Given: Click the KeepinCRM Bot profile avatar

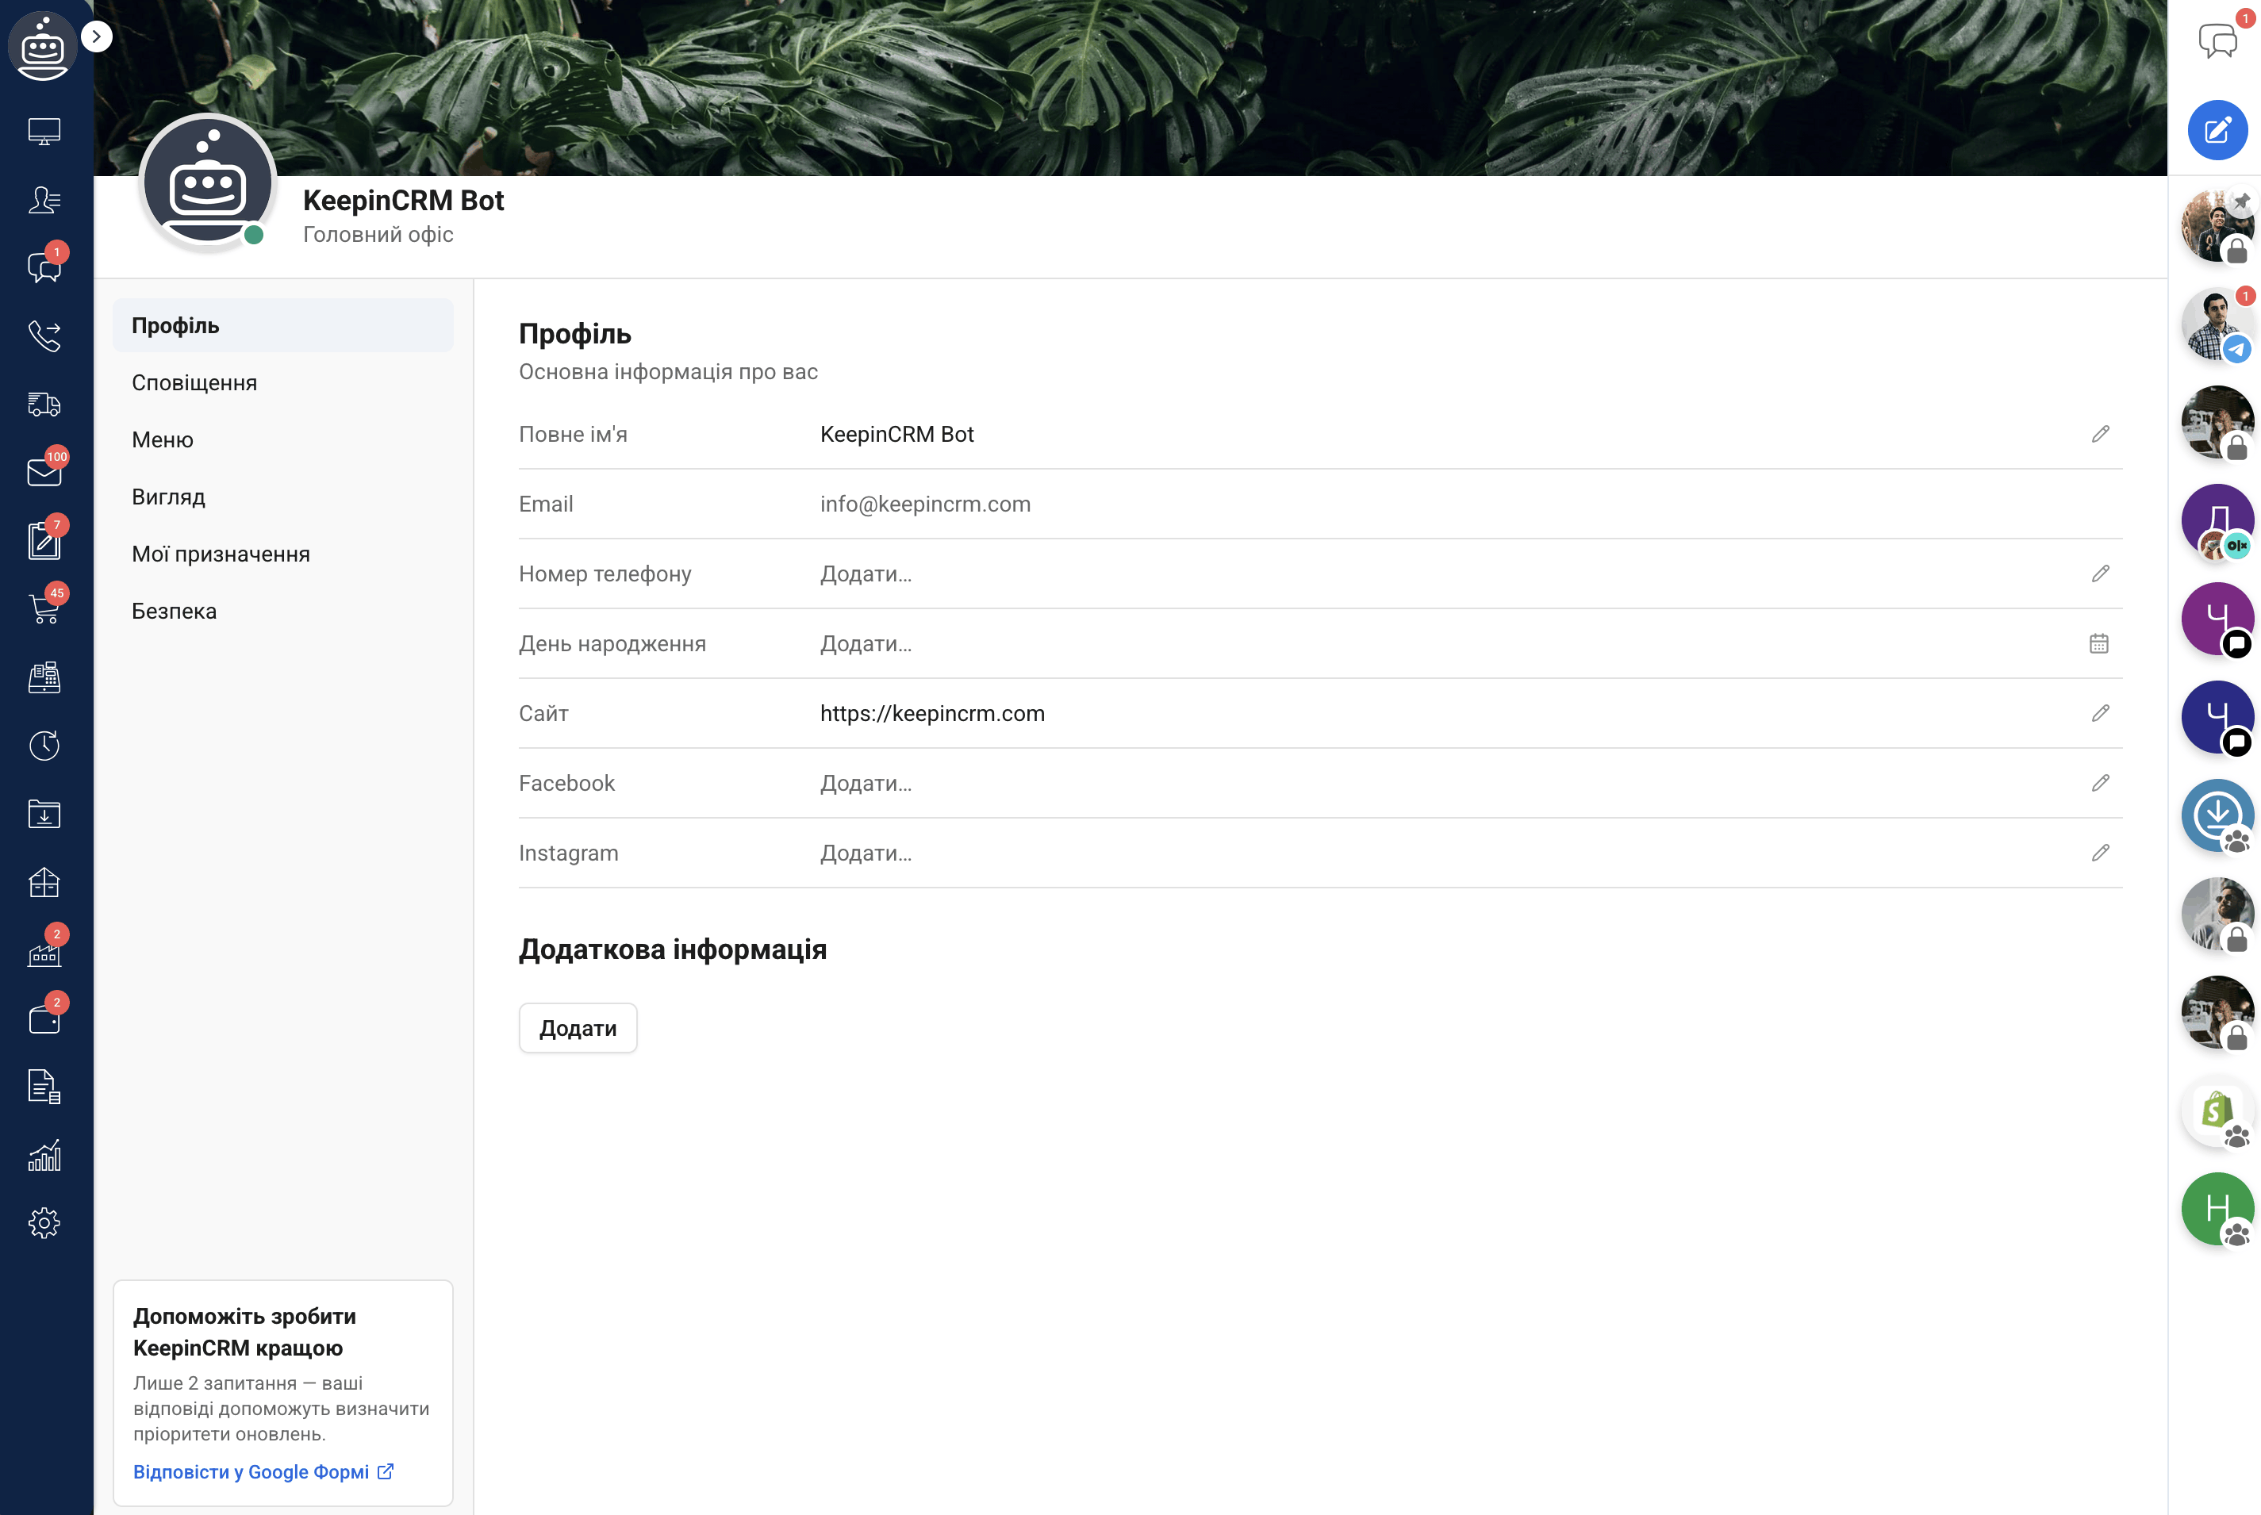Looking at the screenshot, I should (208, 182).
